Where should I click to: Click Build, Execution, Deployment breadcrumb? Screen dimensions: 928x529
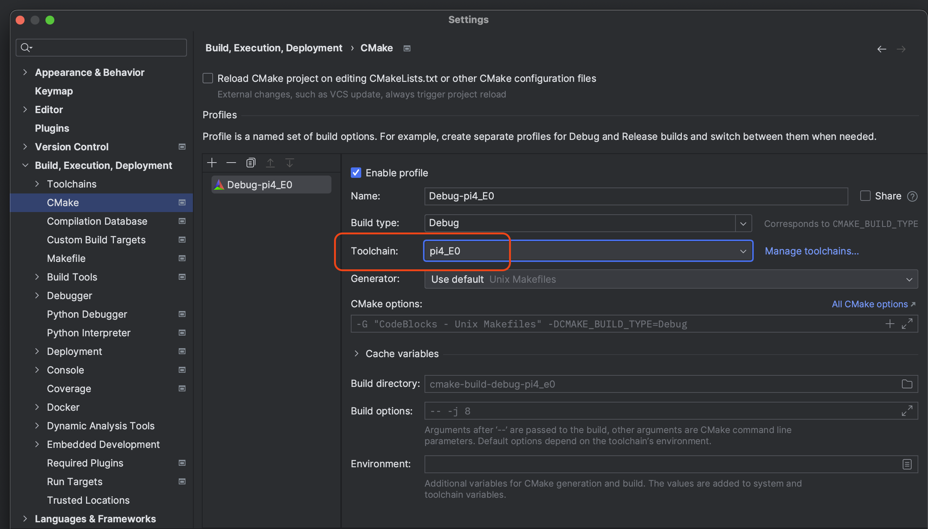pos(274,48)
